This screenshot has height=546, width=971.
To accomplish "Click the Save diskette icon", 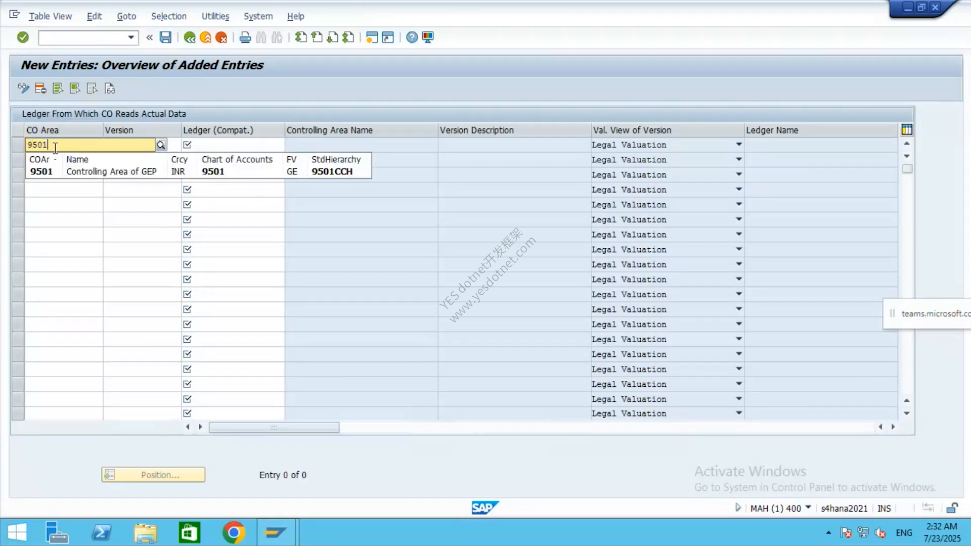I will pos(165,37).
